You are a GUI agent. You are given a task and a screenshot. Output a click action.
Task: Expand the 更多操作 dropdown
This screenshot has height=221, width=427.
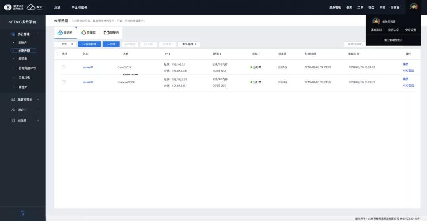coord(189,44)
